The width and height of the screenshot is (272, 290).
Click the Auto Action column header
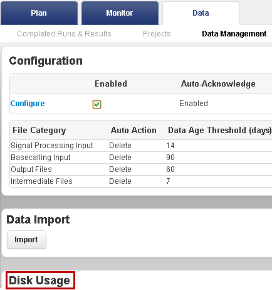(133, 130)
